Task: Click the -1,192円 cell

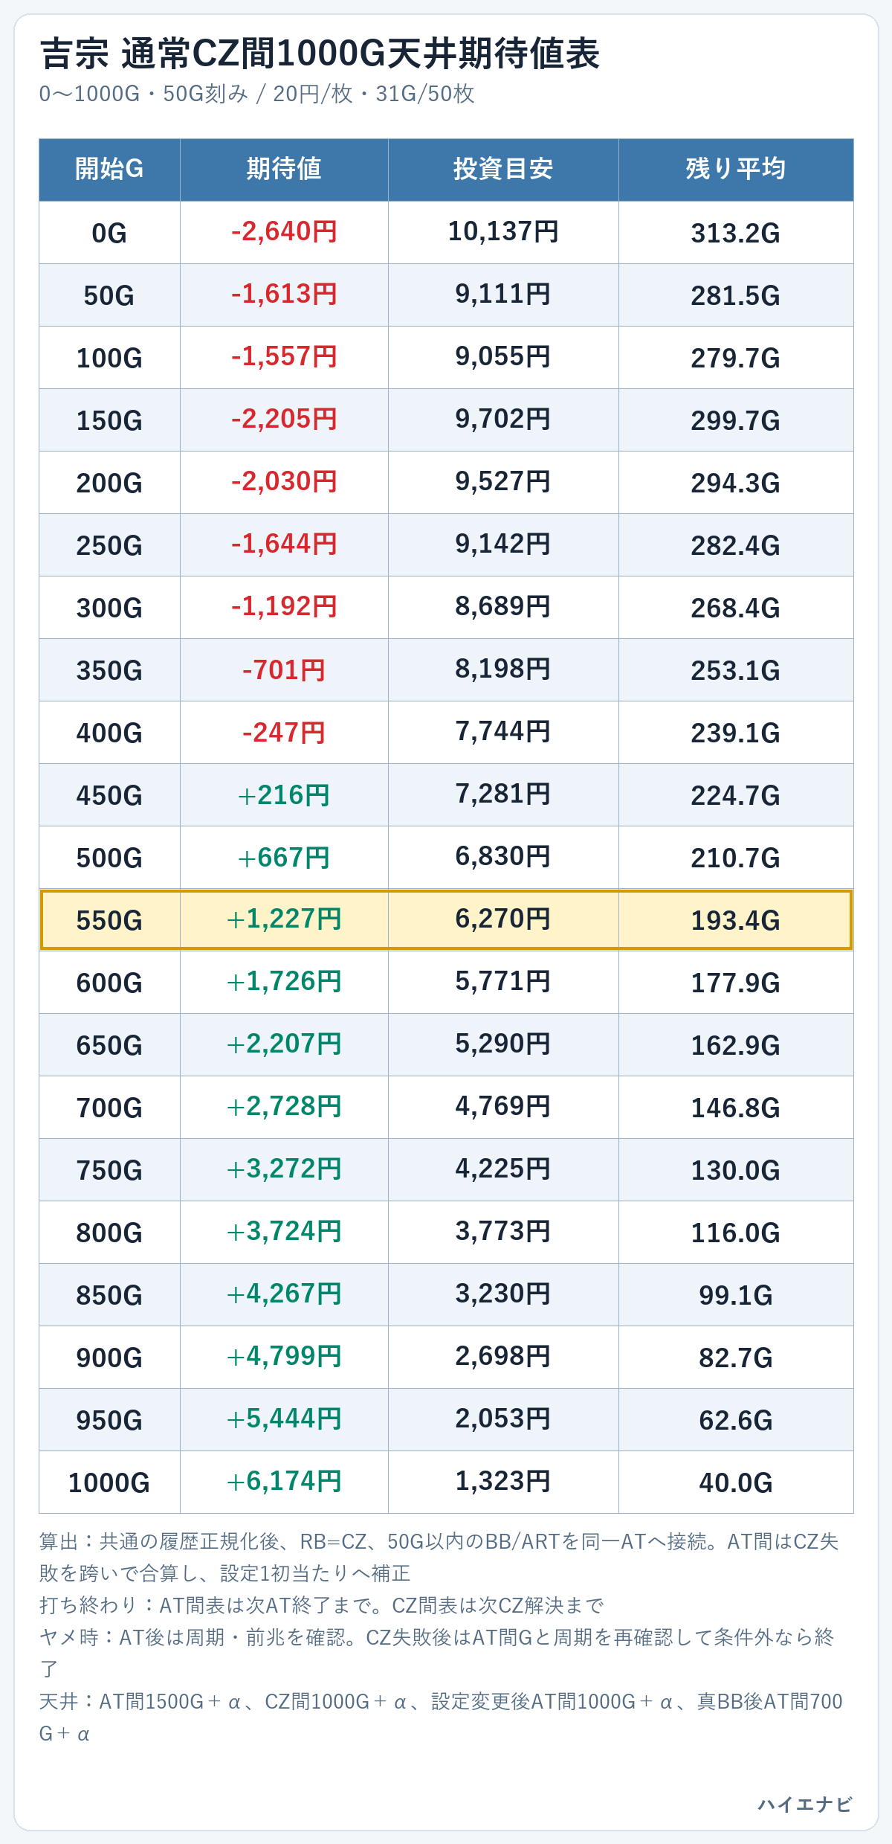Action: [284, 608]
